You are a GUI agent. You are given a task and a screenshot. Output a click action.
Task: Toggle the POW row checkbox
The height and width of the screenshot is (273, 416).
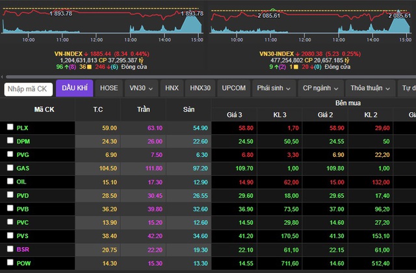[x=10, y=262]
